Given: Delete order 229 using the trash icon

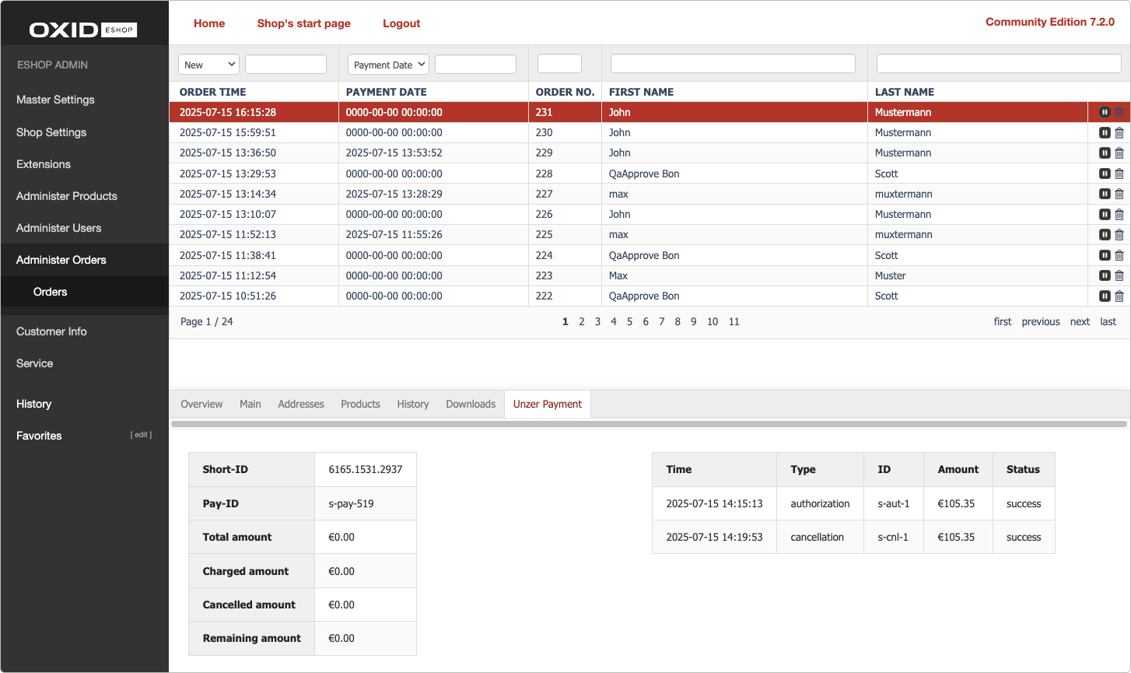Looking at the screenshot, I should (1120, 152).
